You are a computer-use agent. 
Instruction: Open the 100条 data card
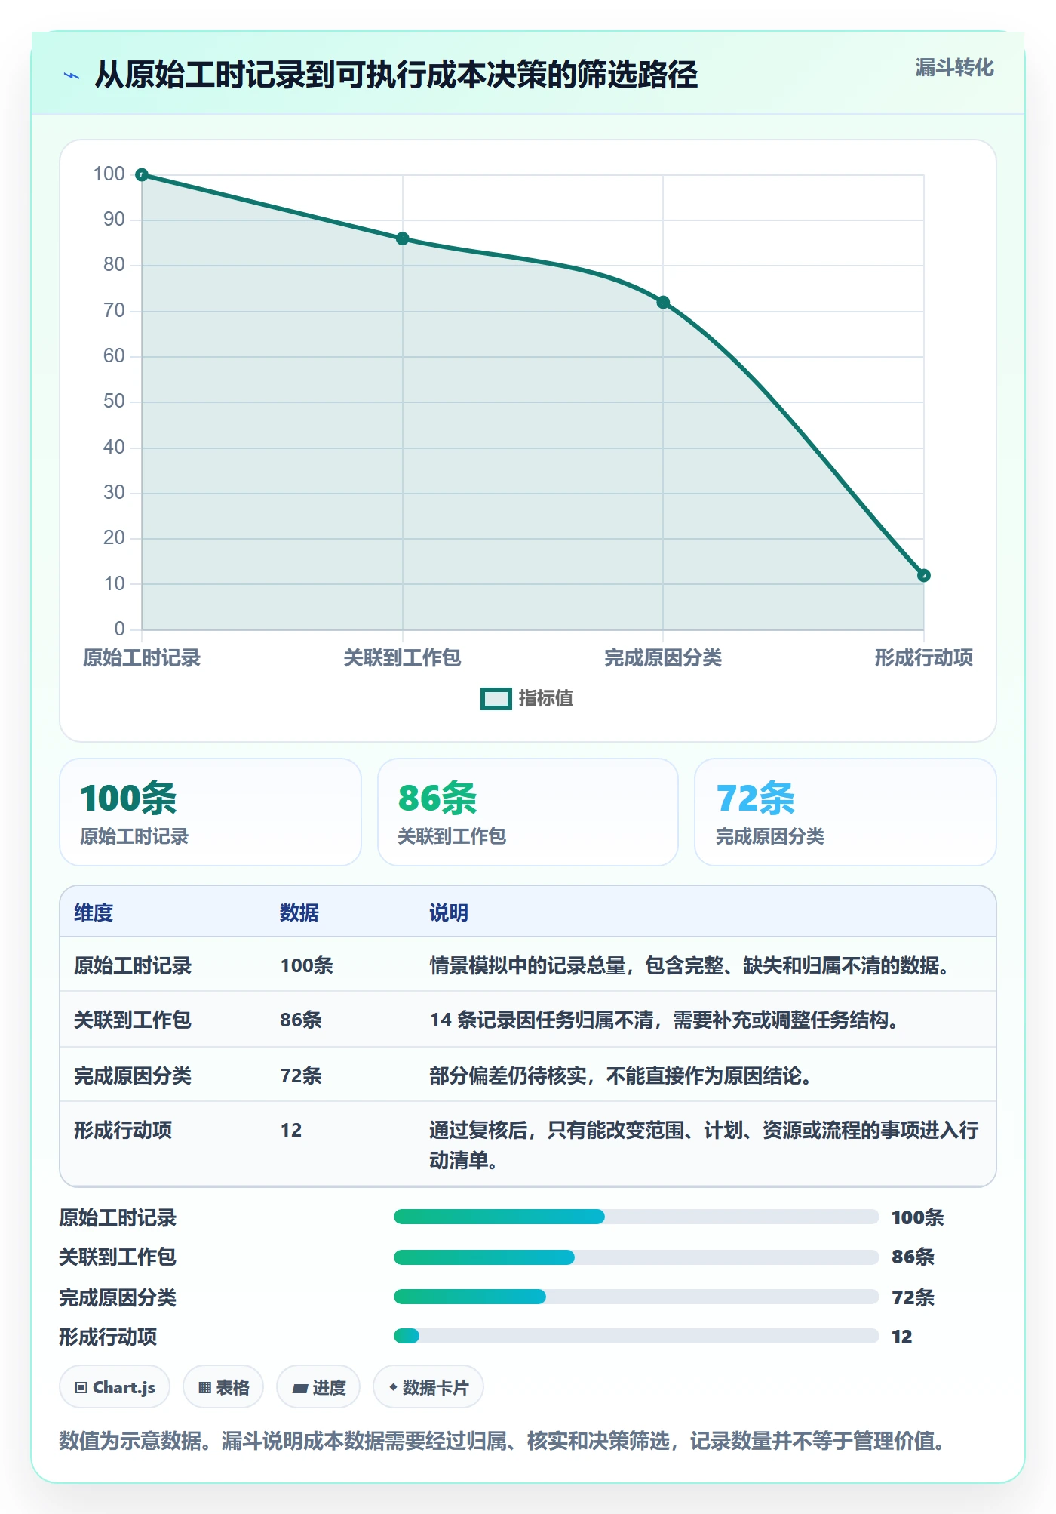[x=210, y=812]
